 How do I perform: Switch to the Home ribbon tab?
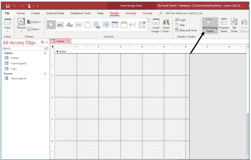(21, 13)
